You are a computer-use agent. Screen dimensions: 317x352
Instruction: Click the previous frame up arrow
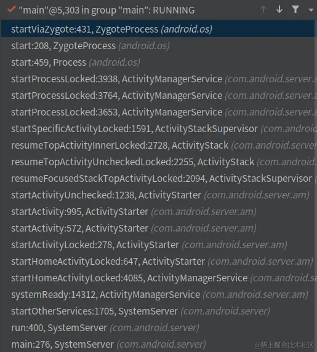click(x=263, y=9)
